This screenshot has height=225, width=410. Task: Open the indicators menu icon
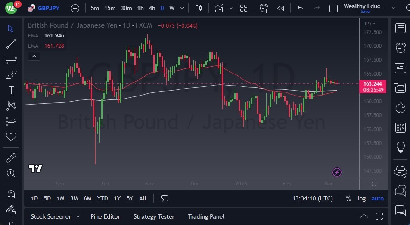(219, 8)
